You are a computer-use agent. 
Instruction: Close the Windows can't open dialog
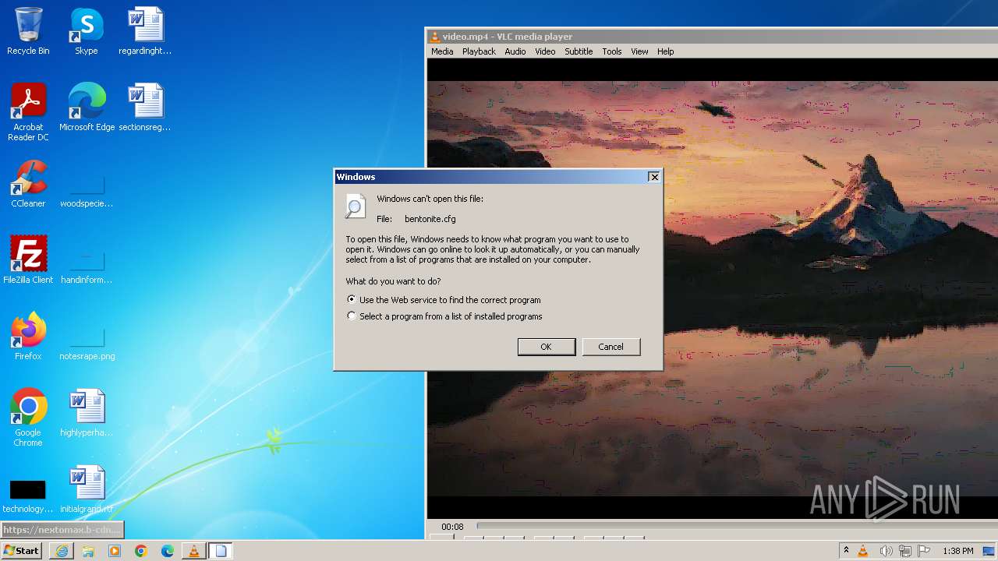pyautogui.click(x=654, y=177)
